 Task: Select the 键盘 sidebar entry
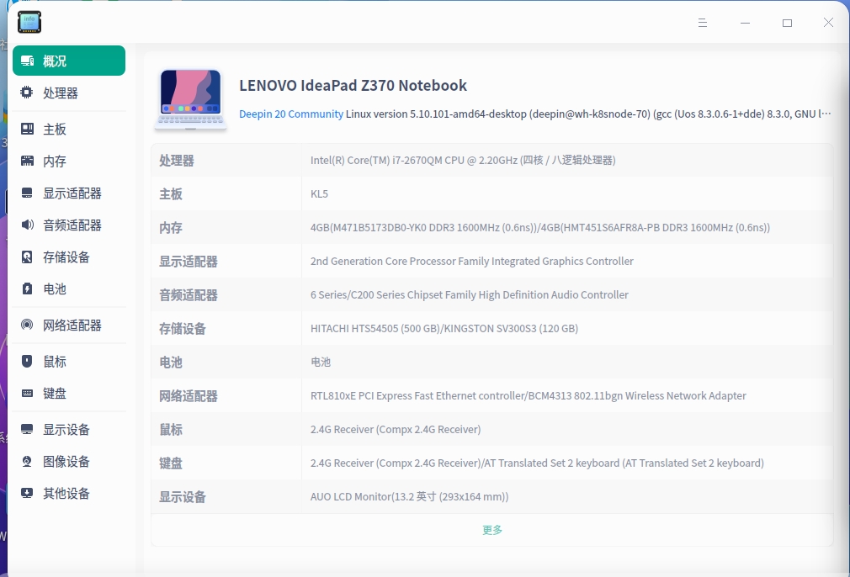pyautogui.click(x=69, y=394)
